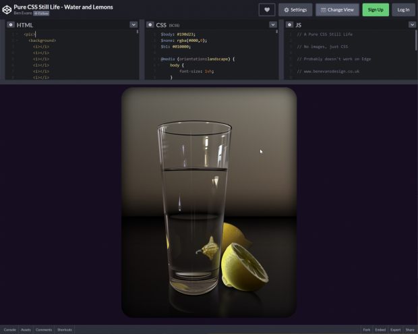Expand the HTML panel dropdown arrow

(133, 25)
